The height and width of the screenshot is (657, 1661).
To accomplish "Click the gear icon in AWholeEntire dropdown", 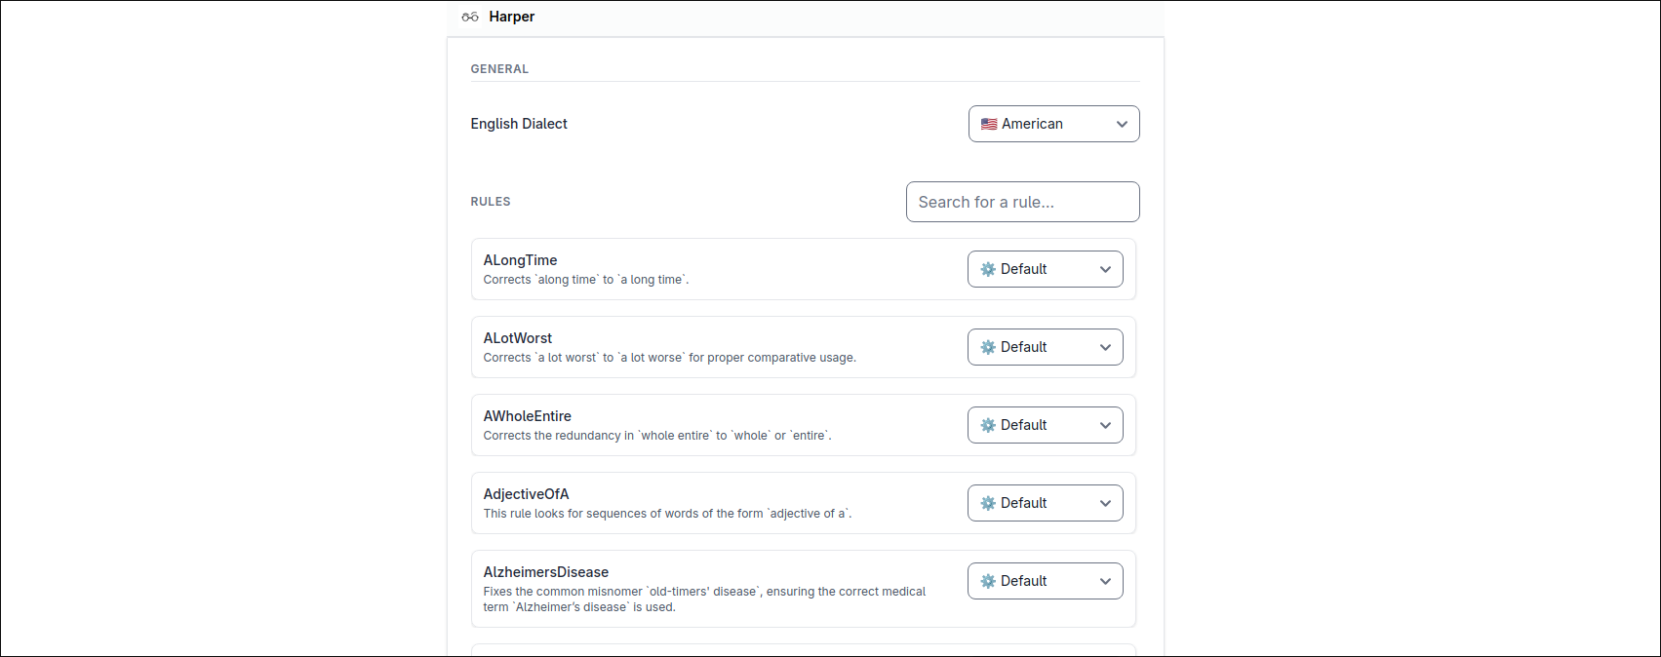I will tap(988, 425).
